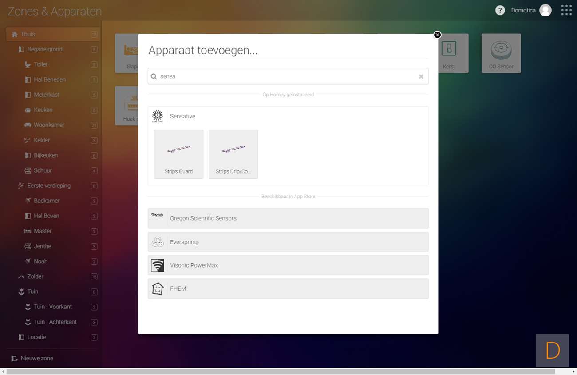Select the Noah zone

click(x=53, y=261)
